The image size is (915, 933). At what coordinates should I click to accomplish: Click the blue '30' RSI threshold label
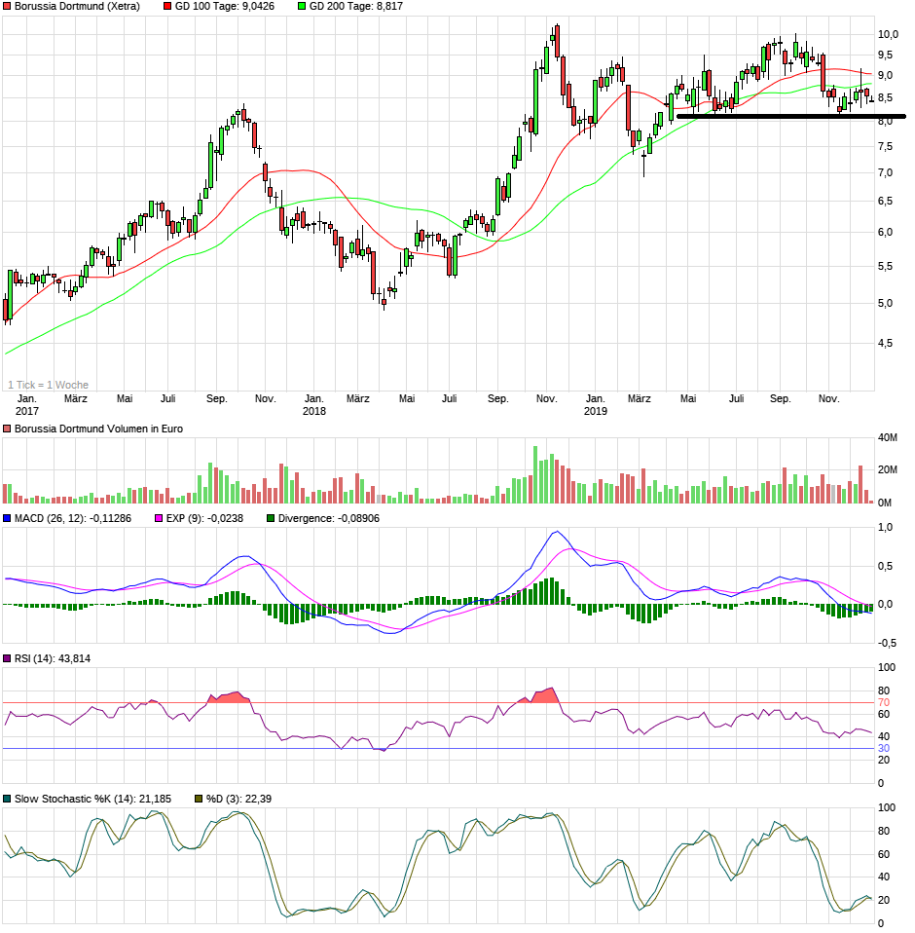coord(884,749)
